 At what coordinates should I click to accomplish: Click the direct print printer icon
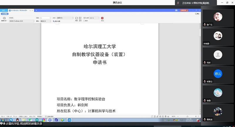[x=4, y=19]
